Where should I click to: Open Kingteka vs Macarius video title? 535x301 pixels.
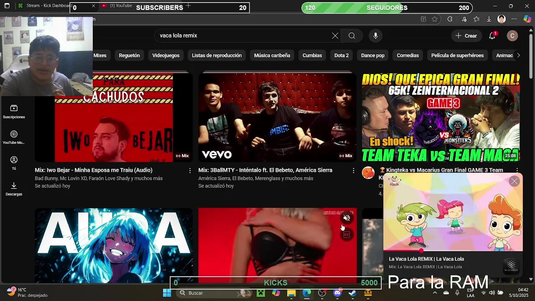pyautogui.click(x=444, y=170)
